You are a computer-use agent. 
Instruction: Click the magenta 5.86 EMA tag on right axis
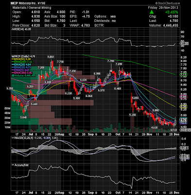click(183, 97)
